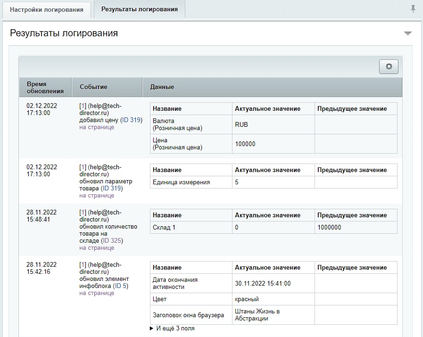Image resolution: width=423 pixels, height=337 pixels.
Task: Collapse the Результаты логирования section arrow
Action: 408,33
